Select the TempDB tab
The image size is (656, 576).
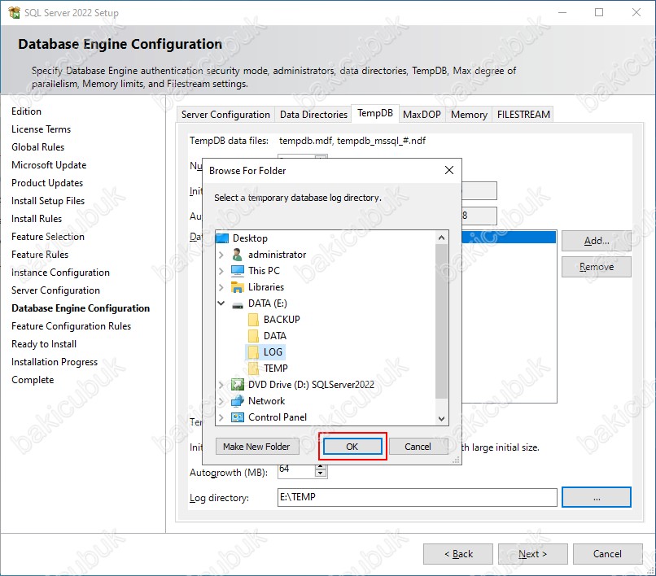click(375, 113)
